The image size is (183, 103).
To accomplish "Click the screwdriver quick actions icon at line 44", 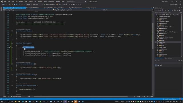I will tap(10, 47).
